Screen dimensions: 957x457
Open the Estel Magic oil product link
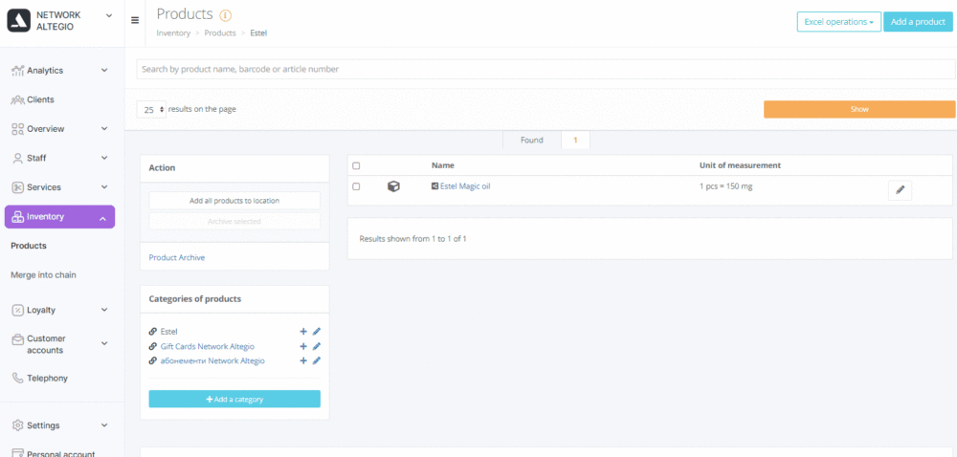click(465, 186)
